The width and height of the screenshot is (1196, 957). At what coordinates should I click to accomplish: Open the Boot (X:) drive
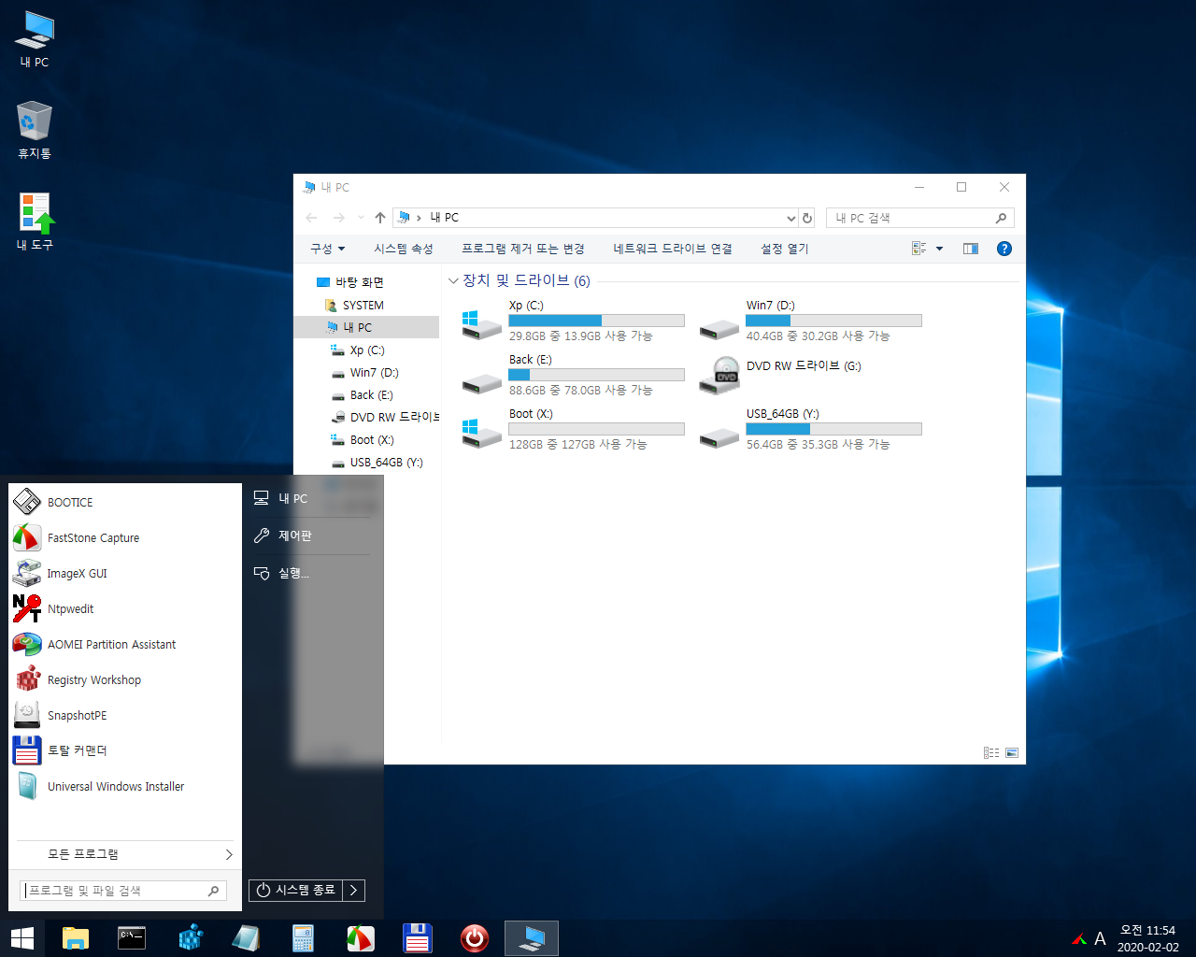(573, 429)
